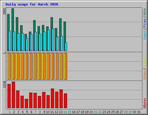Click day 6 on the date axis
This screenshot has height=115, width=148.
tap(31, 112)
